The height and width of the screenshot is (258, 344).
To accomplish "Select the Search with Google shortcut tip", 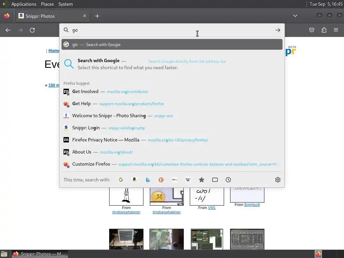I will click(x=172, y=64).
